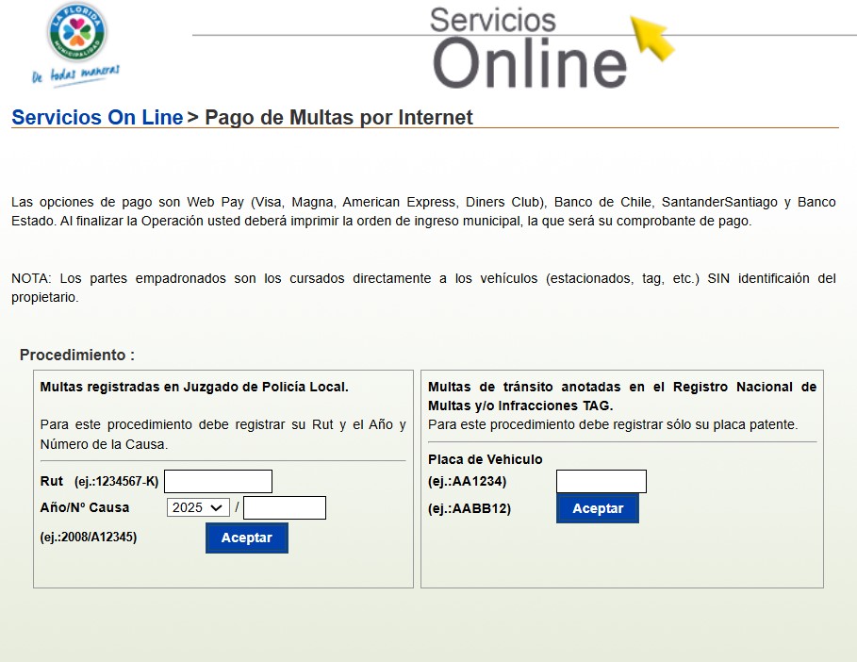Click the Registro Nacional de Multas heading

[x=621, y=396]
